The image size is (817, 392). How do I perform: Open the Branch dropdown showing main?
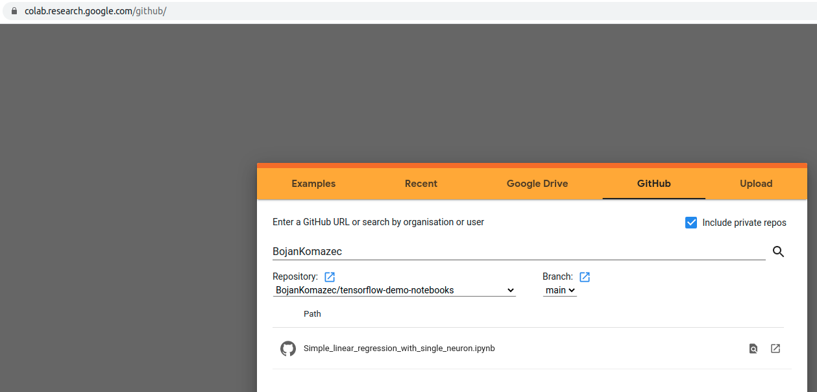pyautogui.click(x=559, y=290)
